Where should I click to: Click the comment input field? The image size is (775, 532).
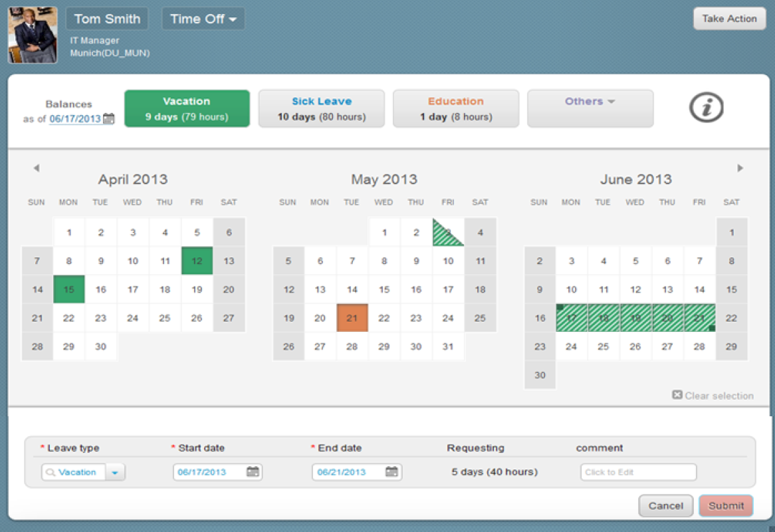(638, 472)
